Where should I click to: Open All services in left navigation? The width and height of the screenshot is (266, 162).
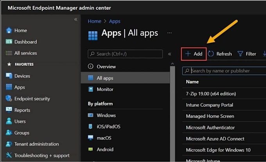[25, 53]
